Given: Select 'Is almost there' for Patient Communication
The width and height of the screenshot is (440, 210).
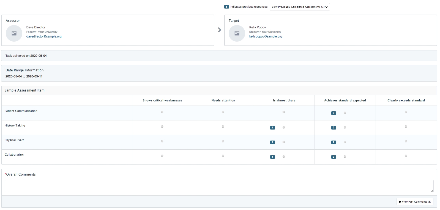Looking at the screenshot, I should 284,112.
